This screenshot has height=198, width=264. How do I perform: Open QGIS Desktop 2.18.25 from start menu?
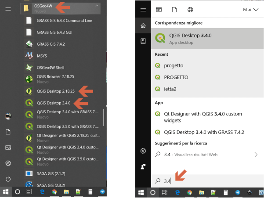(55, 91)
